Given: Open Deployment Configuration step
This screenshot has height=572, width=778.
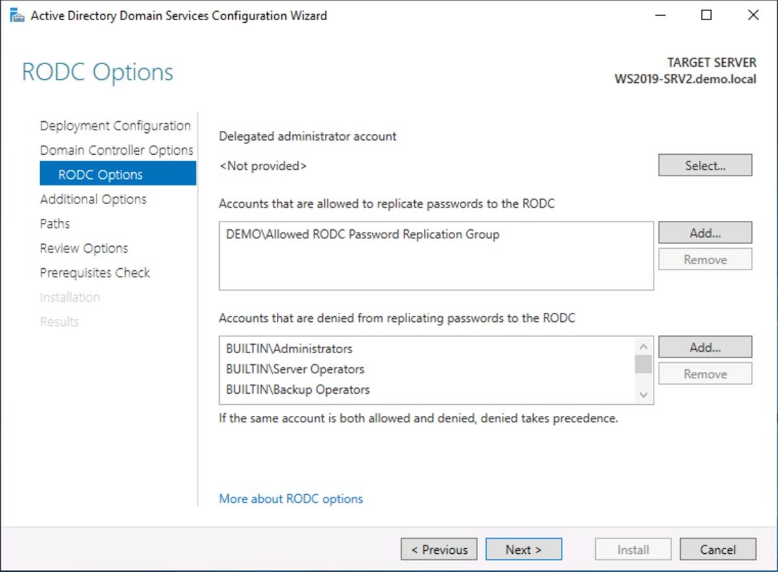Looking at the screenshot, I should coord(115,126).
